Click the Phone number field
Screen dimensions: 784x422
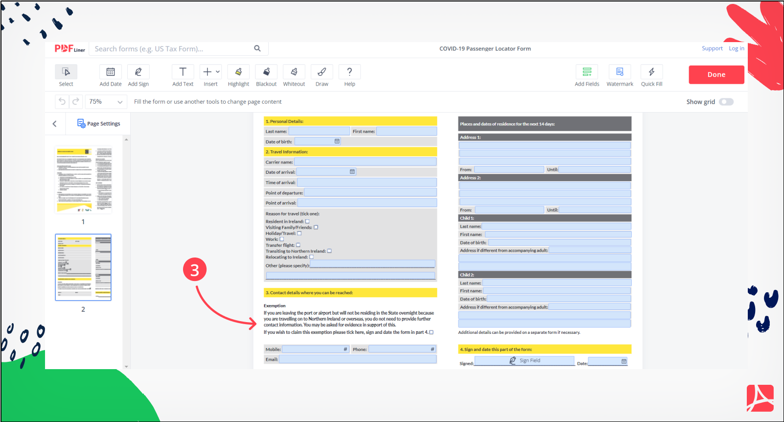[x=402, y=349]
